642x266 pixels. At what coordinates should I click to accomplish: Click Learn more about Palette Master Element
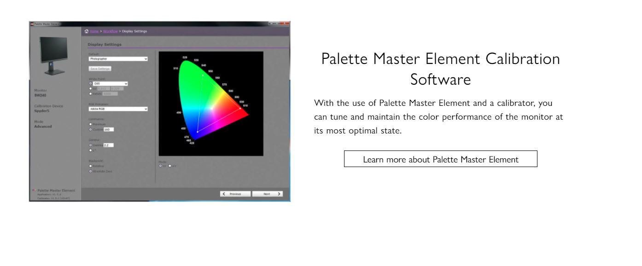(x=441, y=159)
